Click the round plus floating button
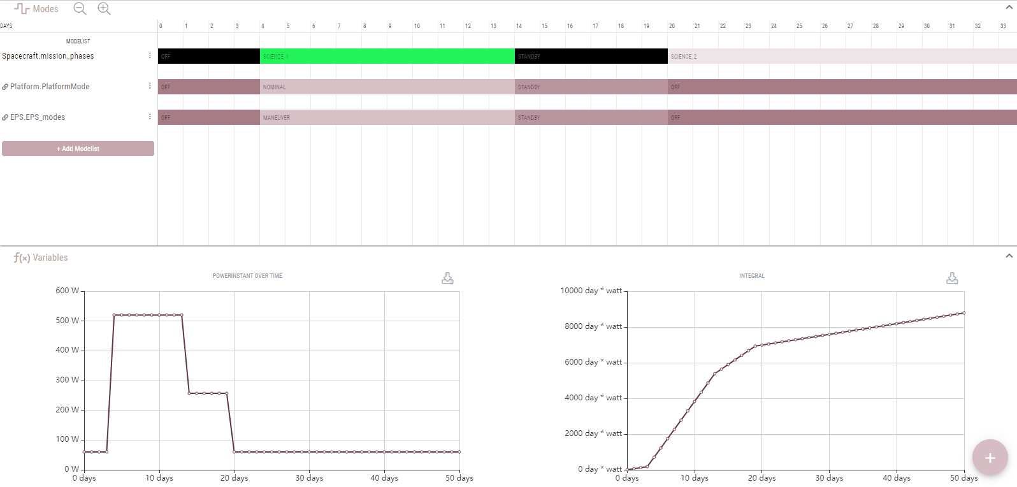 coord(990,458)
